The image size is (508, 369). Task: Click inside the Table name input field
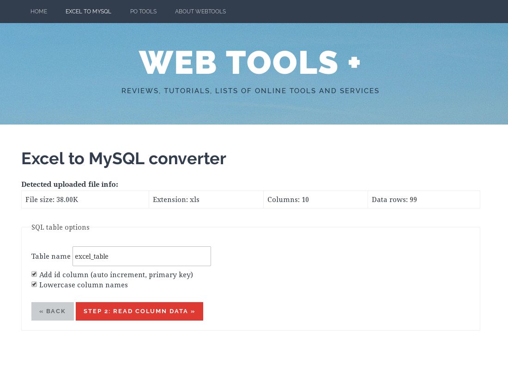(141, 256)
